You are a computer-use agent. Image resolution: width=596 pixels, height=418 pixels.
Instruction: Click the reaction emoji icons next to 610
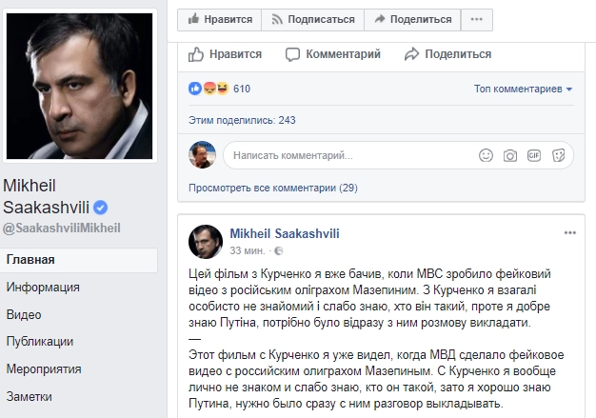click(x=208, y=90)
